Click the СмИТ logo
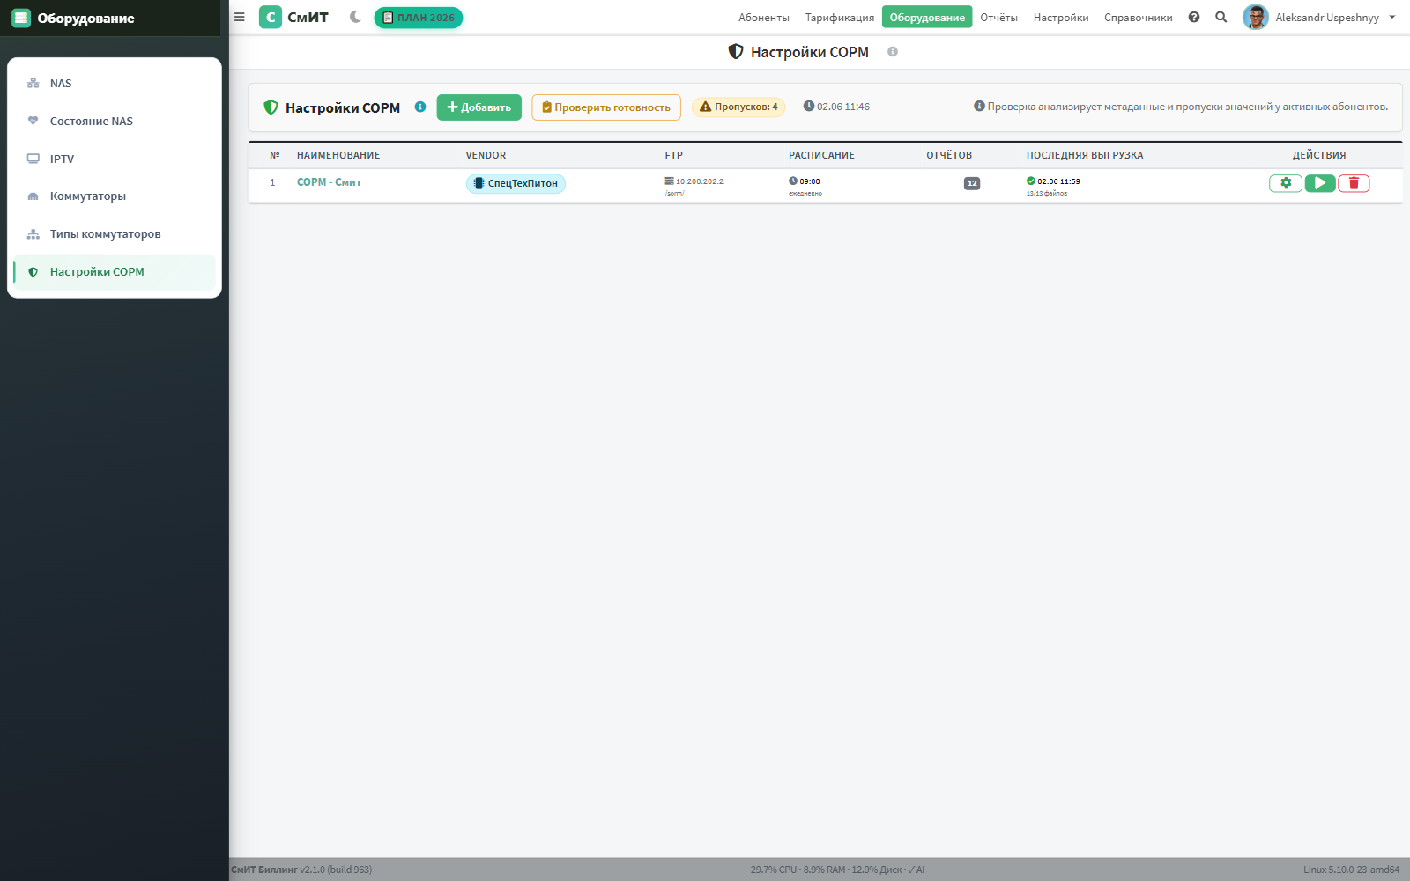 (x=293, y=17)
